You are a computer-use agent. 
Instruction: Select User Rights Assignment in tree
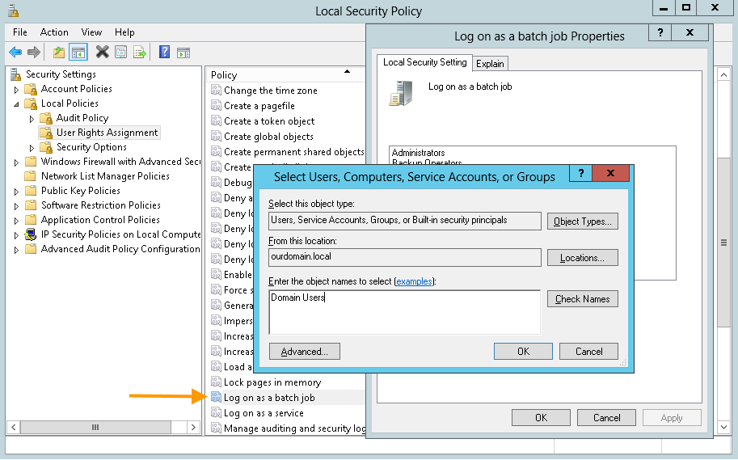tap(107, 133)
